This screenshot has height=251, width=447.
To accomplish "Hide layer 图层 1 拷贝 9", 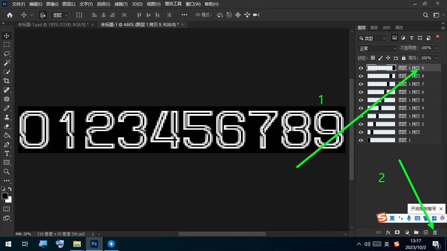I will click(361, 68).
